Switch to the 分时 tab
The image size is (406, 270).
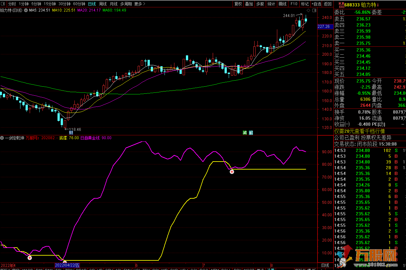(x=12, y=4)
